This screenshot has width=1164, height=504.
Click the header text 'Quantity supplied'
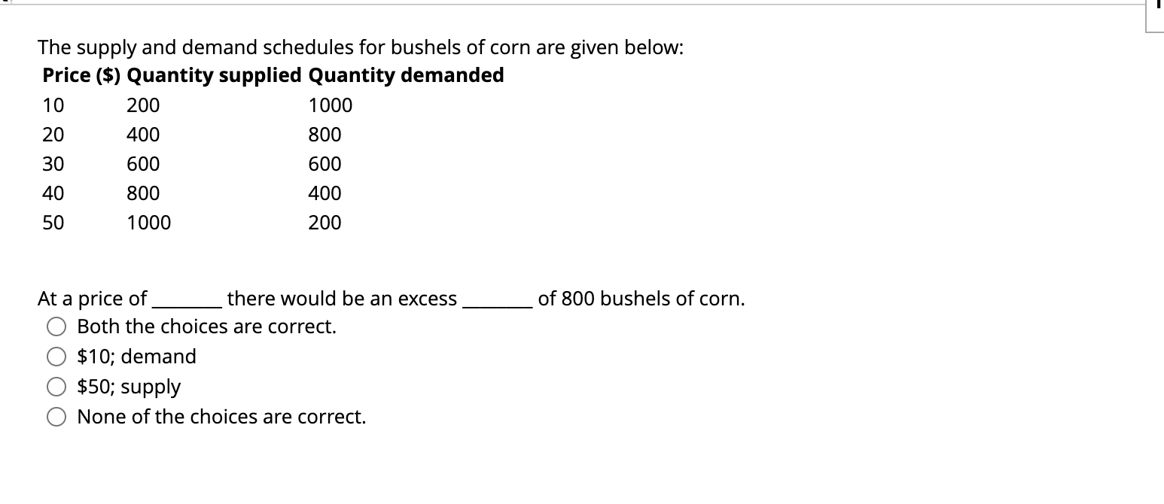click(214, 75)
